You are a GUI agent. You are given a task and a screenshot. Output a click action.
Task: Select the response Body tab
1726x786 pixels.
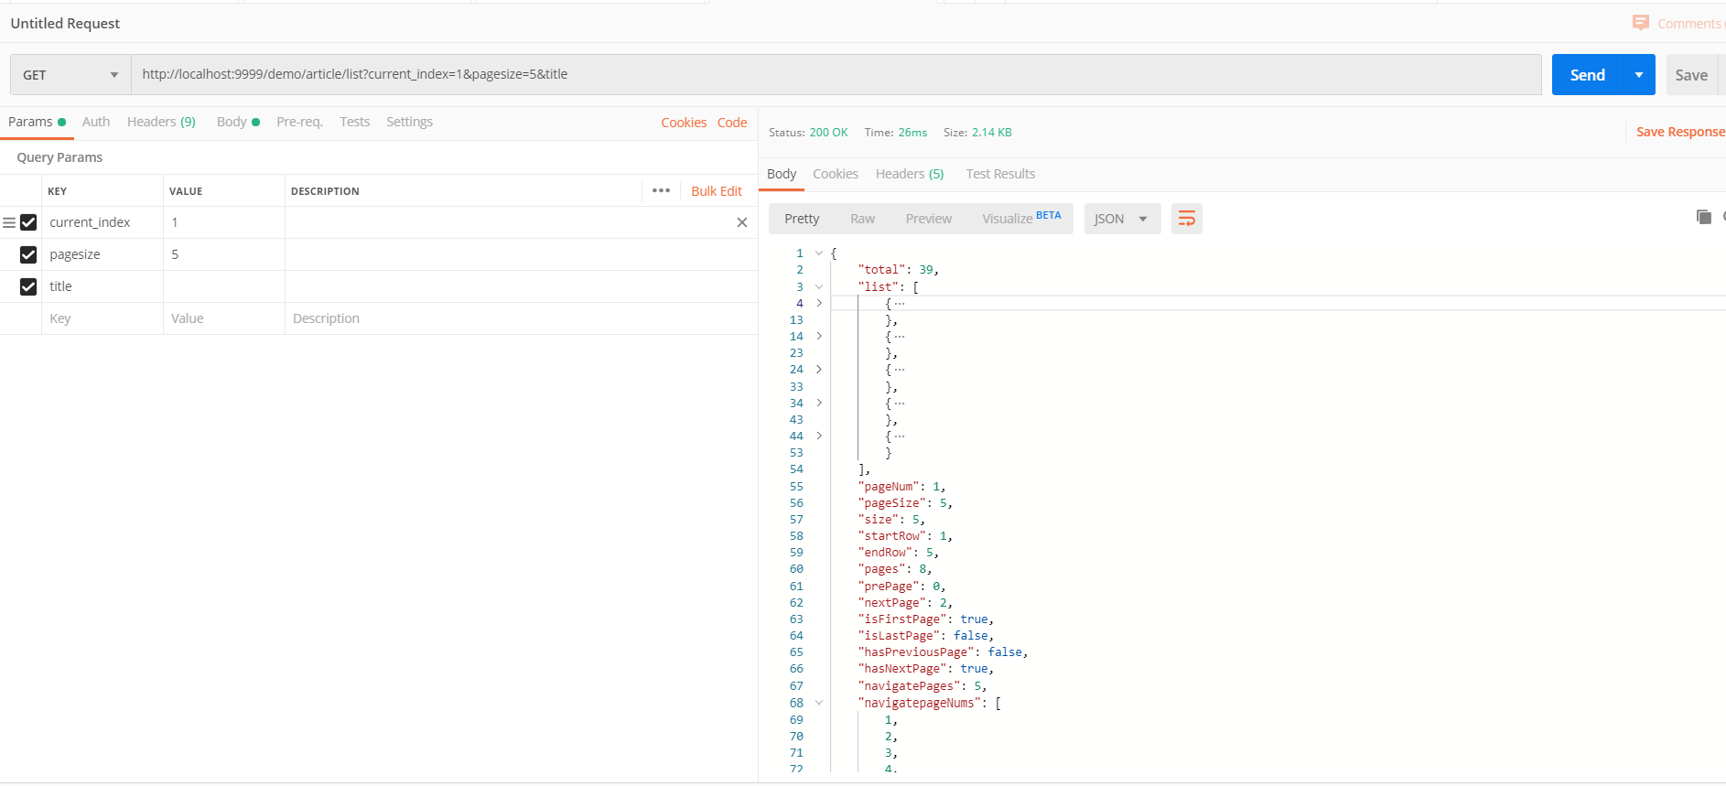pos(782,174)
